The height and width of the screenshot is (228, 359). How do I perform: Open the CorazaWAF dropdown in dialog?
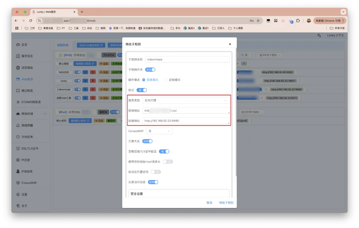click(x=159, y=131)
